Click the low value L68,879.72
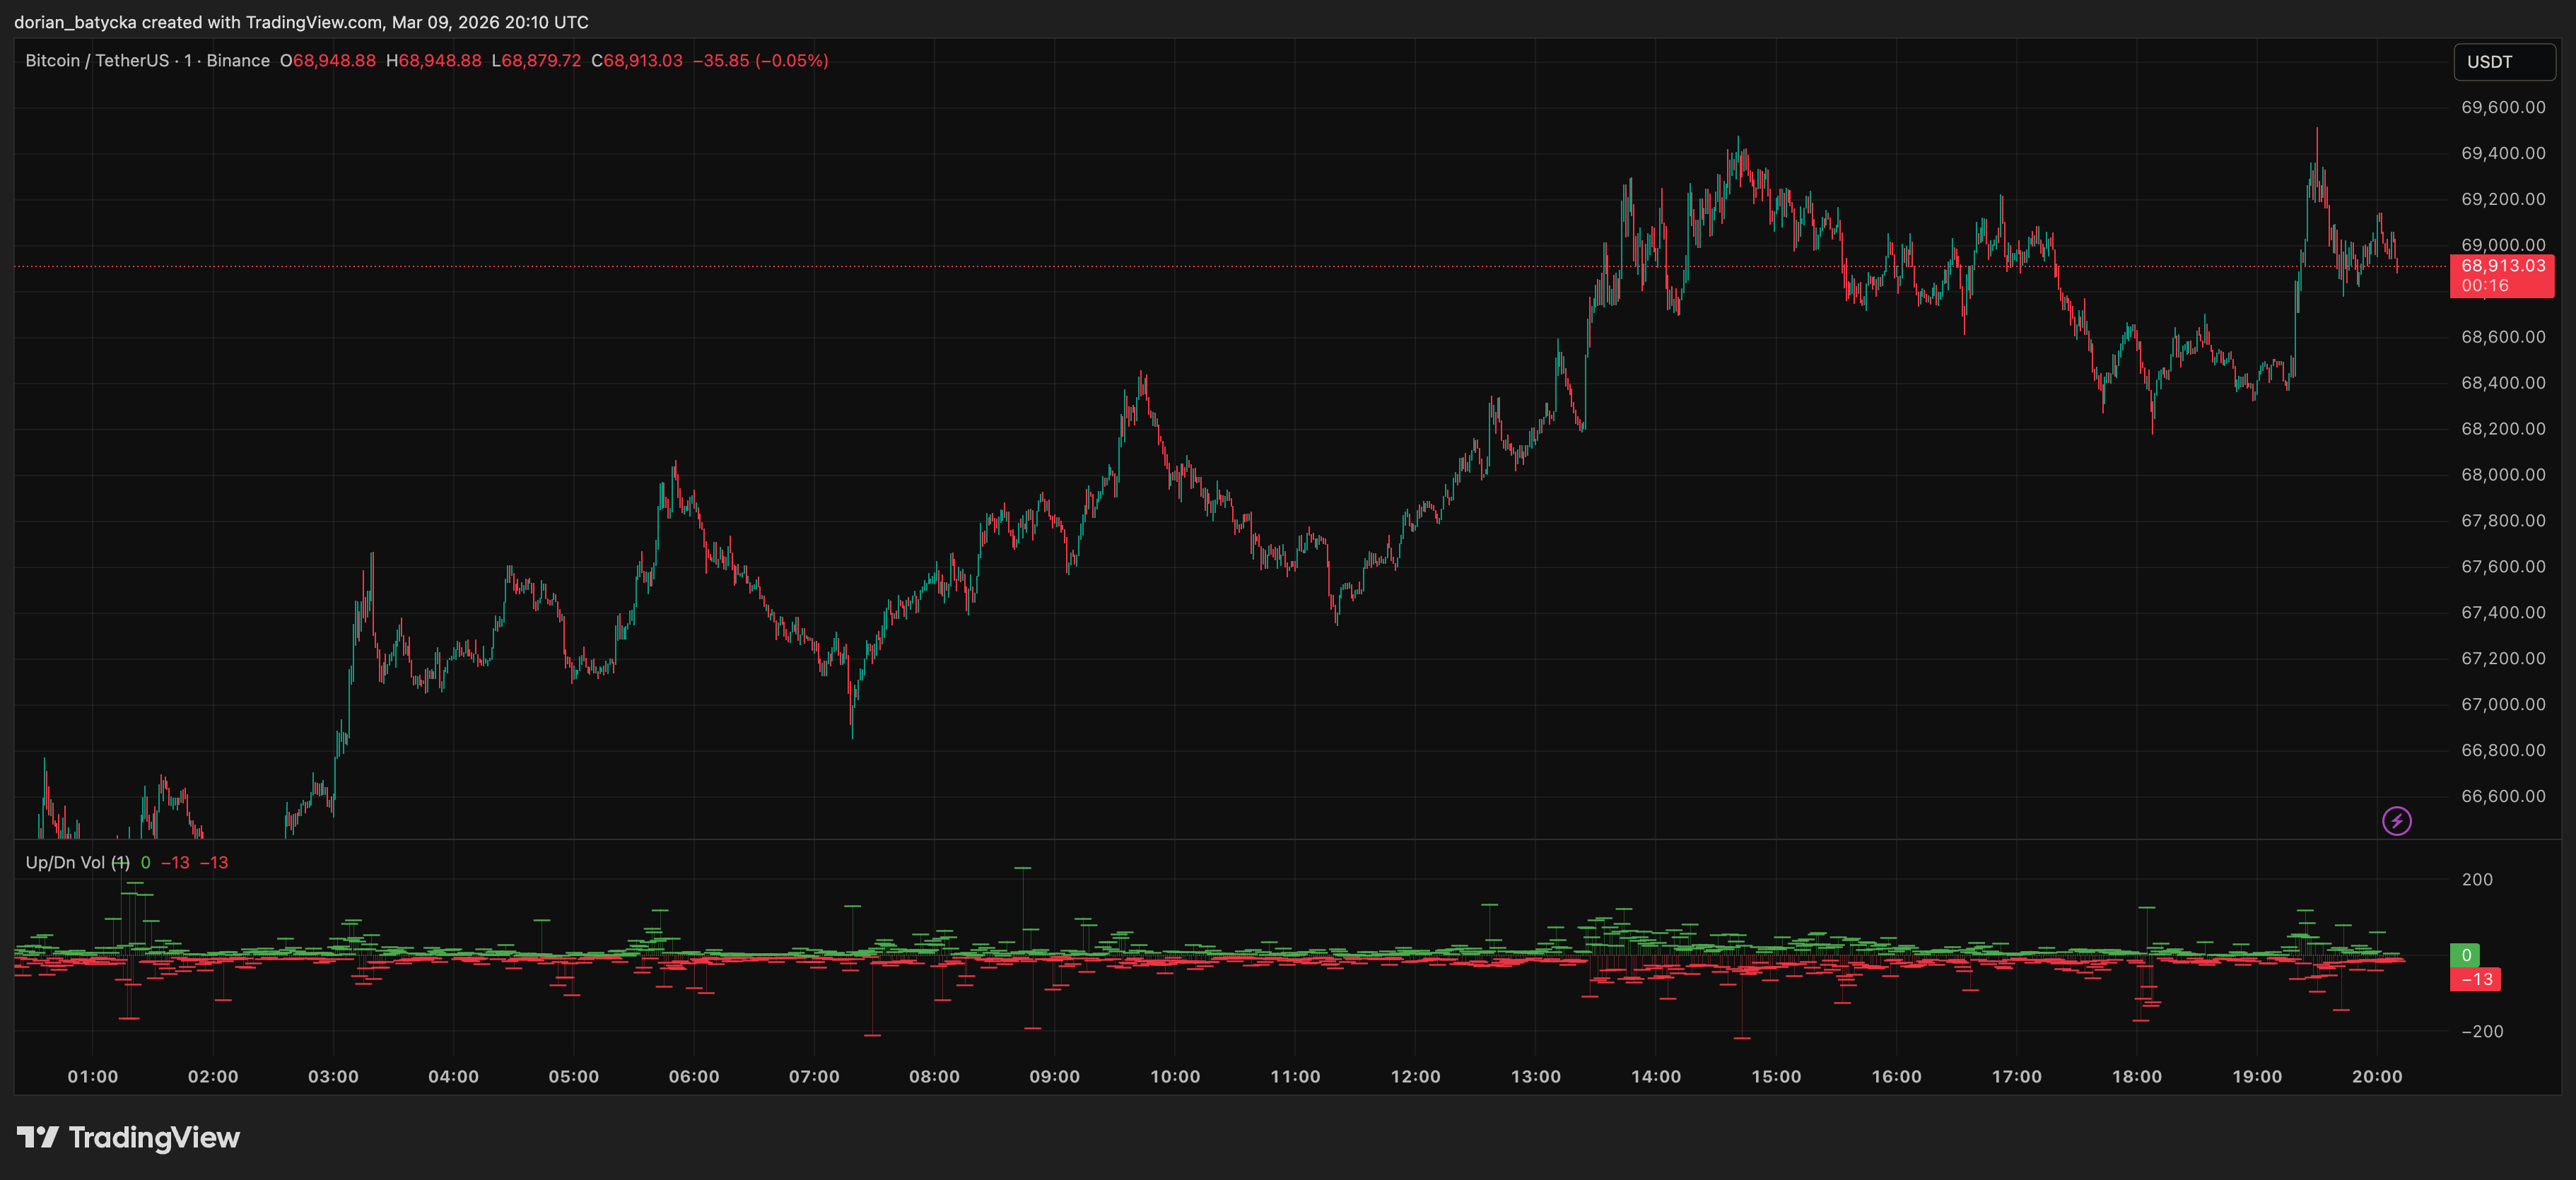This screenshot has width=2576, height=1180. click(536, 61)
